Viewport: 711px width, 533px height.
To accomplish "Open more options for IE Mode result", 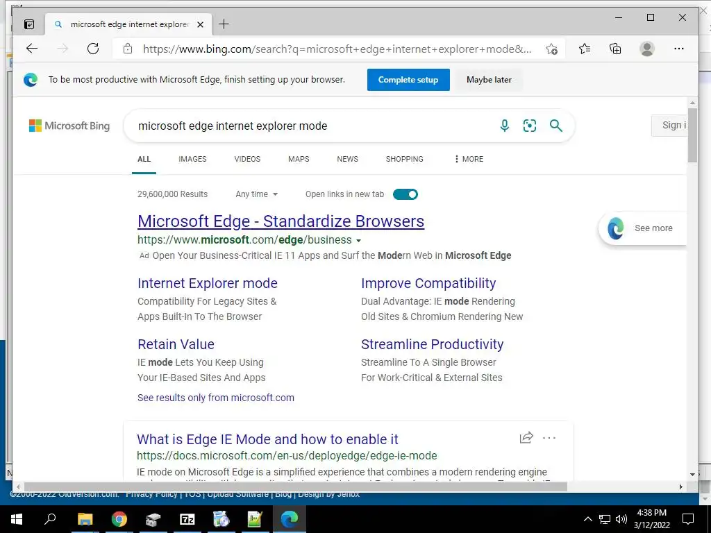I will 549,438.
